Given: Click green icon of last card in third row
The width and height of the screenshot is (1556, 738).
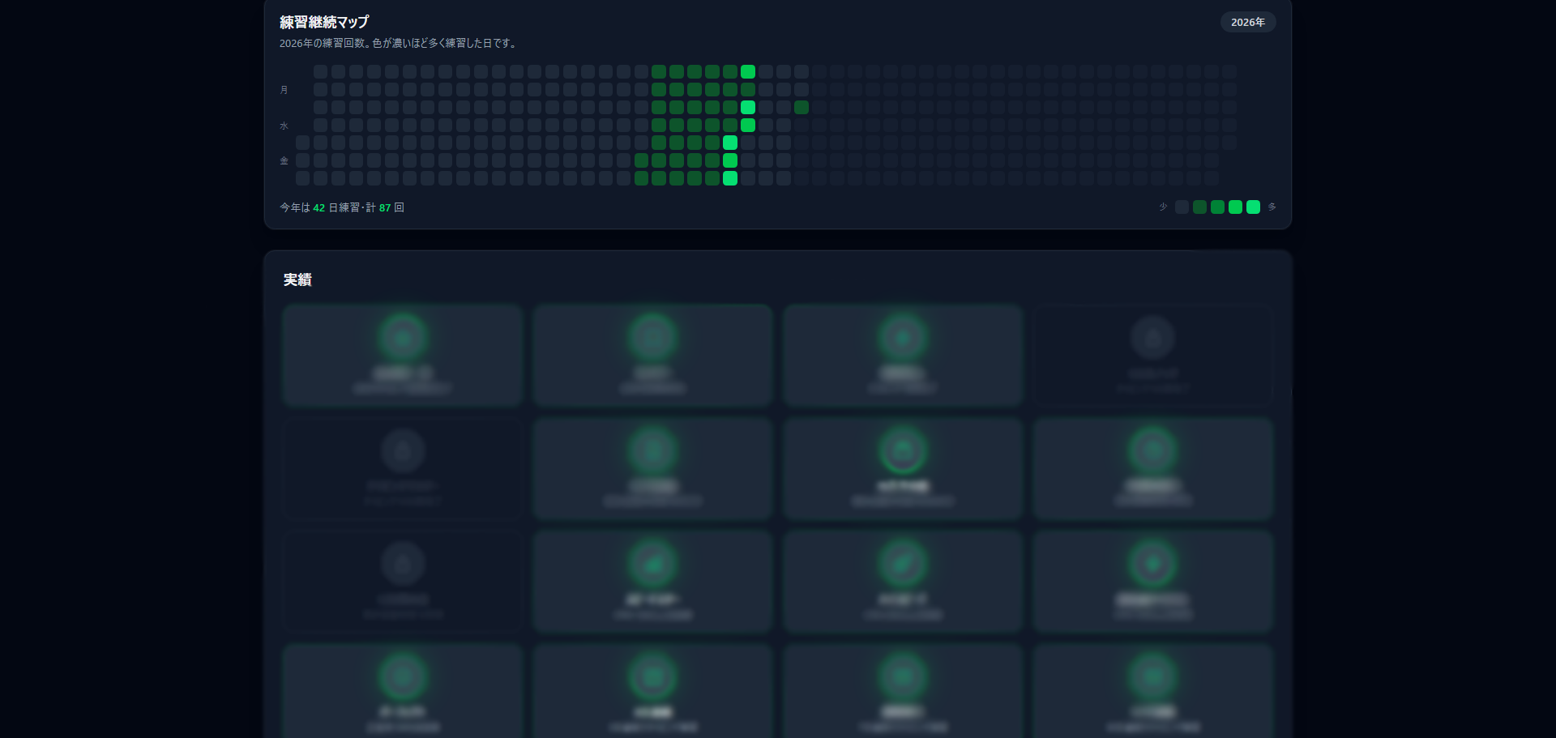Looking at the screenshot, I should [1152, 563].
